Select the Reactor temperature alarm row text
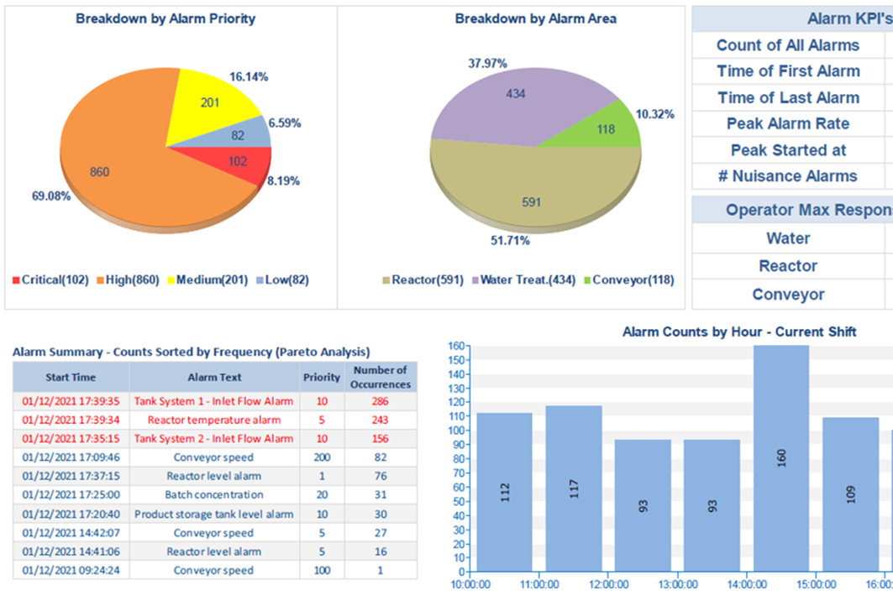This screenshot has width=893, height=595. tap(214, 420)
